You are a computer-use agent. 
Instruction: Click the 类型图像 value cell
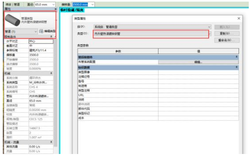(x=199, y=72)
